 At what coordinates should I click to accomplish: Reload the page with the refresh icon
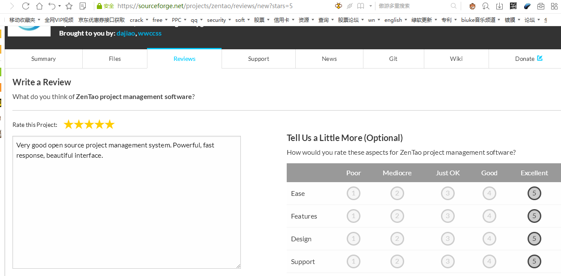25,6
